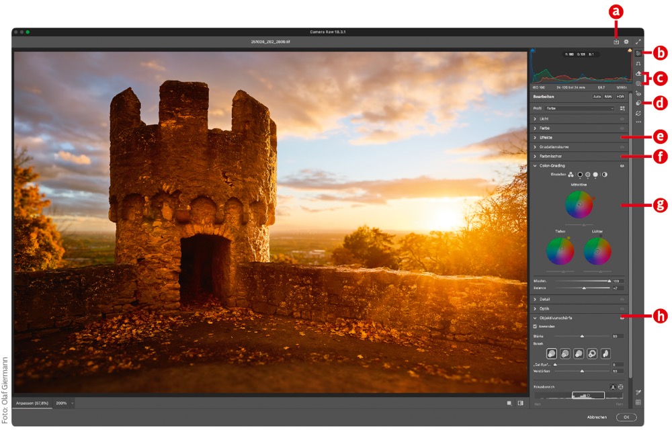The image size is (672, 430).
Task: Choose the third Bokeh shape button
Action: 579,354
